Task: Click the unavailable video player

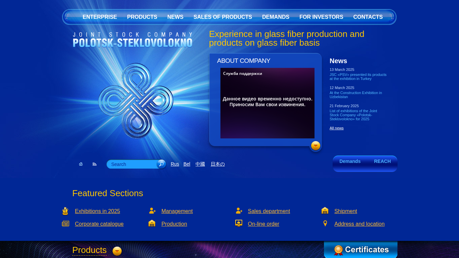Action: [267, 103]
